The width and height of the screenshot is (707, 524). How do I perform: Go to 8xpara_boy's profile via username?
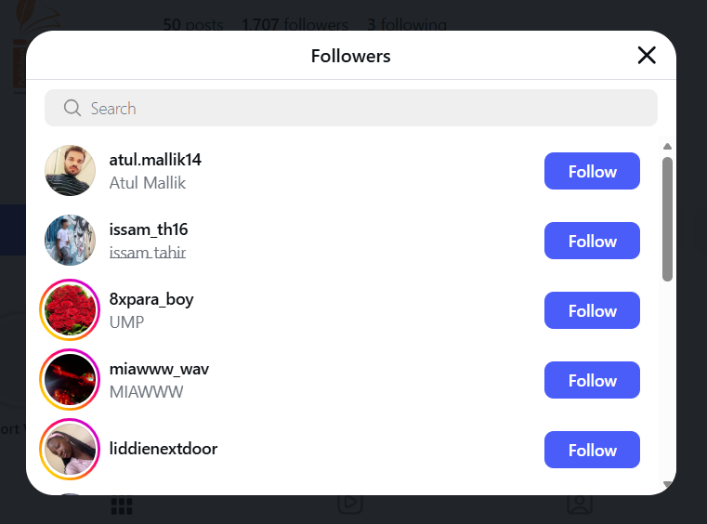pos(151,299)
